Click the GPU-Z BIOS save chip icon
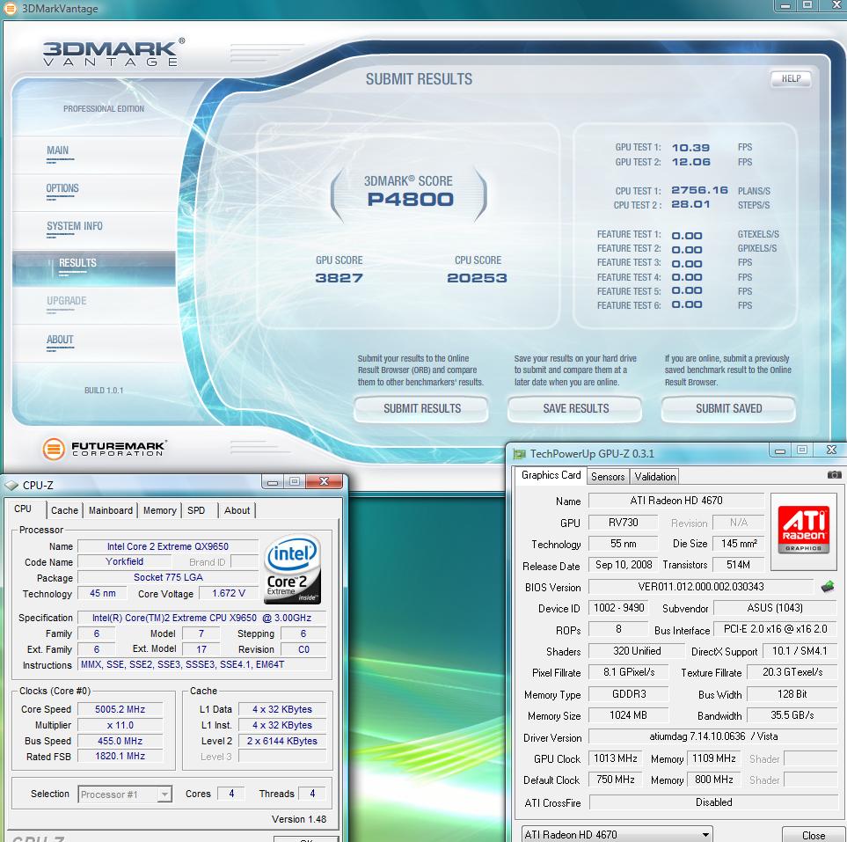The image size is (847, 842). (x=828, y=586)
